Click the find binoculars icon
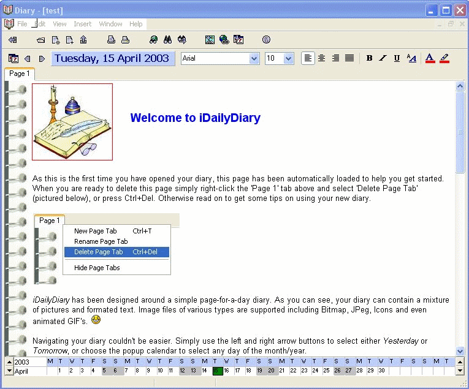The width and height of the screenshot is (469, 389). [167, 40]
